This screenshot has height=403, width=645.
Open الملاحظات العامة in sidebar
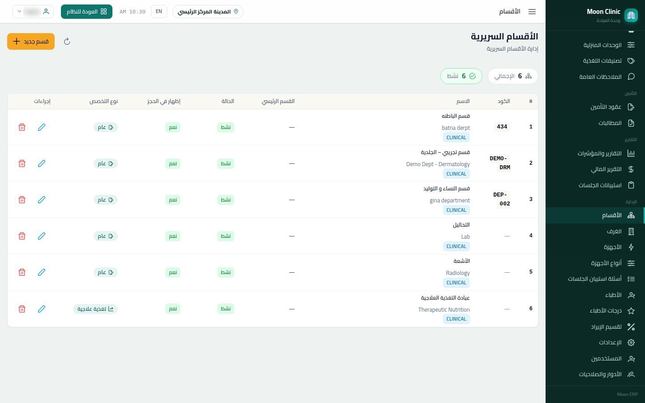595,77
